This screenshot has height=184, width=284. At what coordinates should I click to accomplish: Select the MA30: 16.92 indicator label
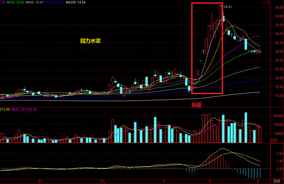tap(15, 2)
